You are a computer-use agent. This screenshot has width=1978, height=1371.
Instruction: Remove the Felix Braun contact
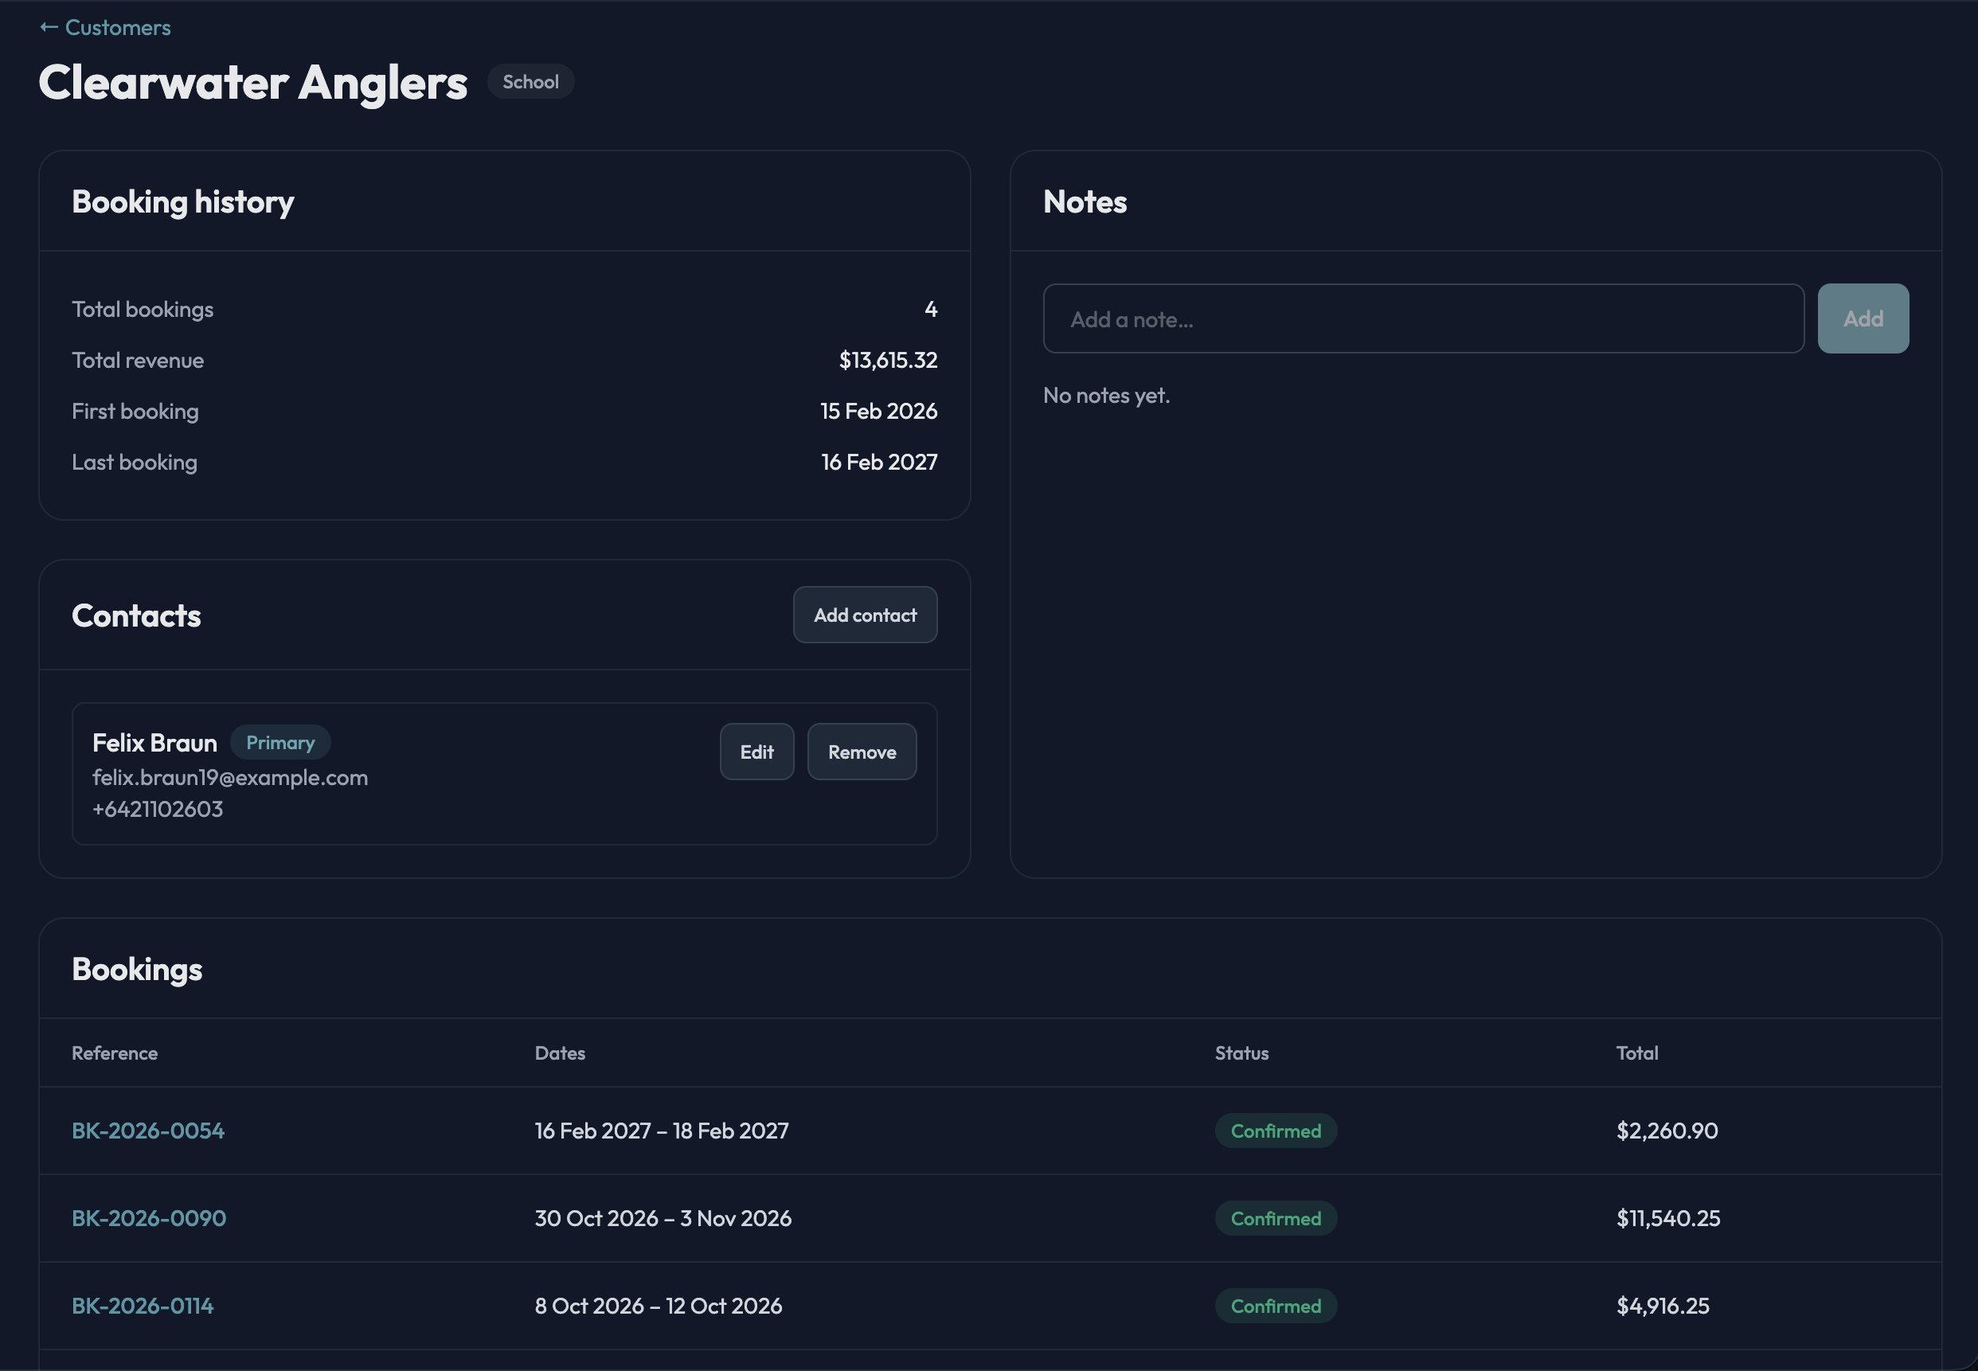(862, 752)
